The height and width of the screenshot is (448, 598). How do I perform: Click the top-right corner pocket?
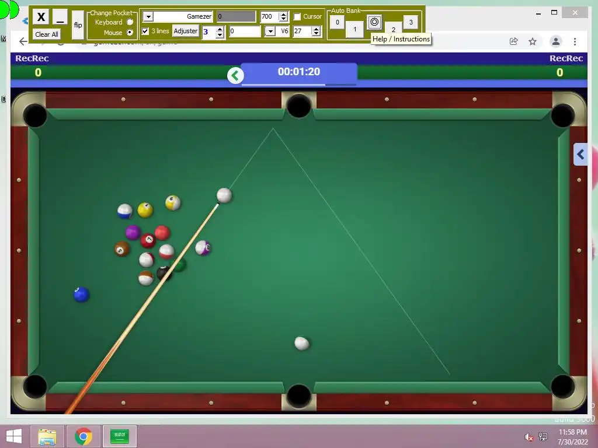click(x=562, y=116)
